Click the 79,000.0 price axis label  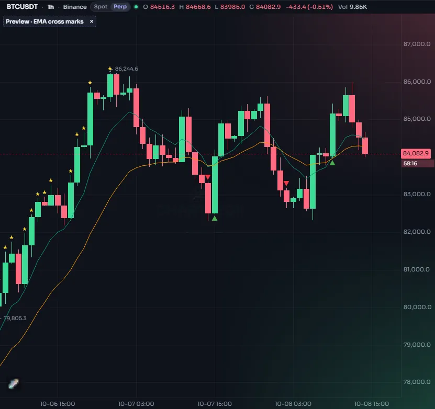point(417,345)
